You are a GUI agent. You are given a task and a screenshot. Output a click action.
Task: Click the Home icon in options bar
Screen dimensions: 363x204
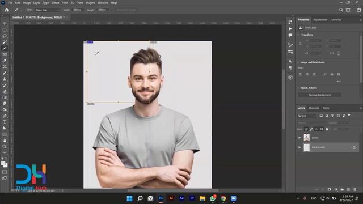[7, 10]
